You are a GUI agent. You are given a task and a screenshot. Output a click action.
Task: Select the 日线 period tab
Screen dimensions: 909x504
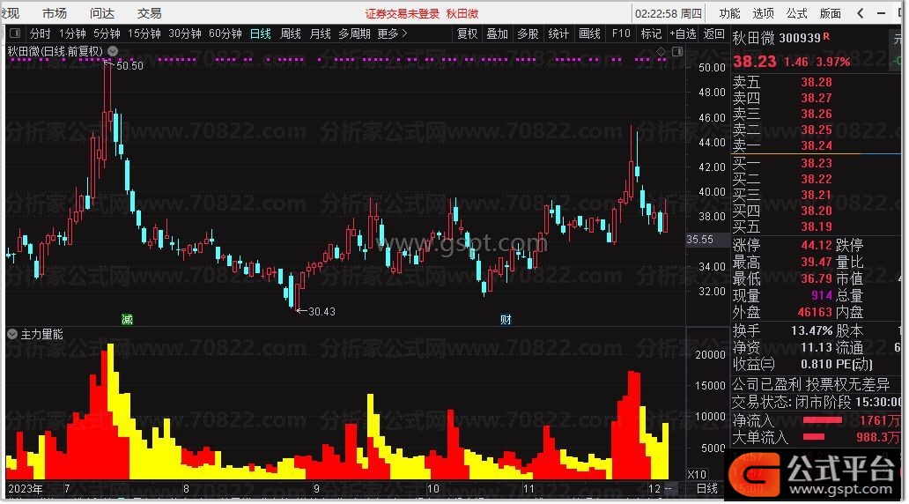pyautogui.click(x=261, y=33)
